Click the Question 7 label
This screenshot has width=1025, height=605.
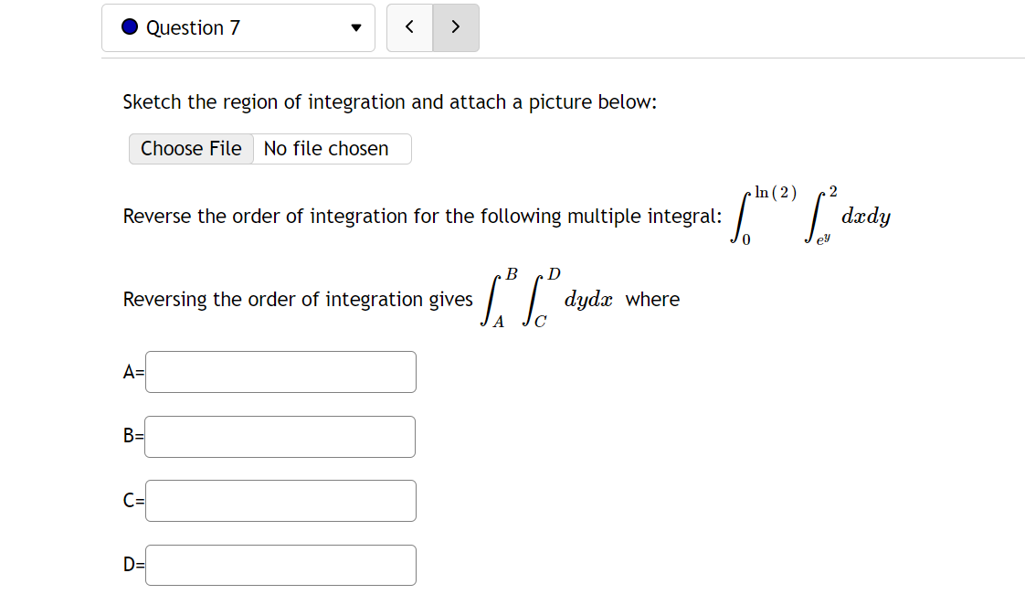[195, 27]
